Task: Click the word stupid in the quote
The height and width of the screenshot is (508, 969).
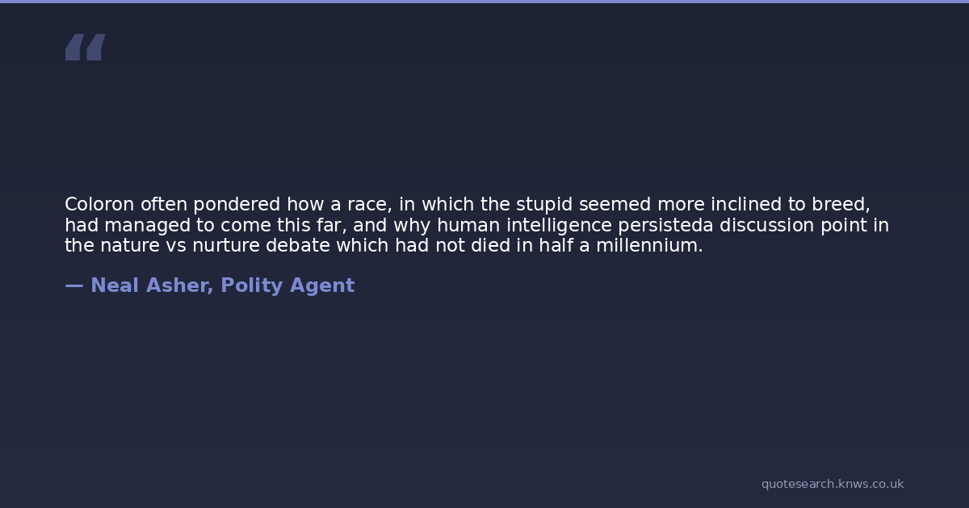Action: coord(544,205)
